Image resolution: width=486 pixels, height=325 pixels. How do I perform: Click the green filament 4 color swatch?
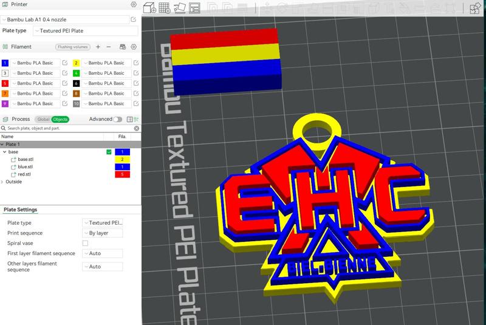(x=76, y=73)
